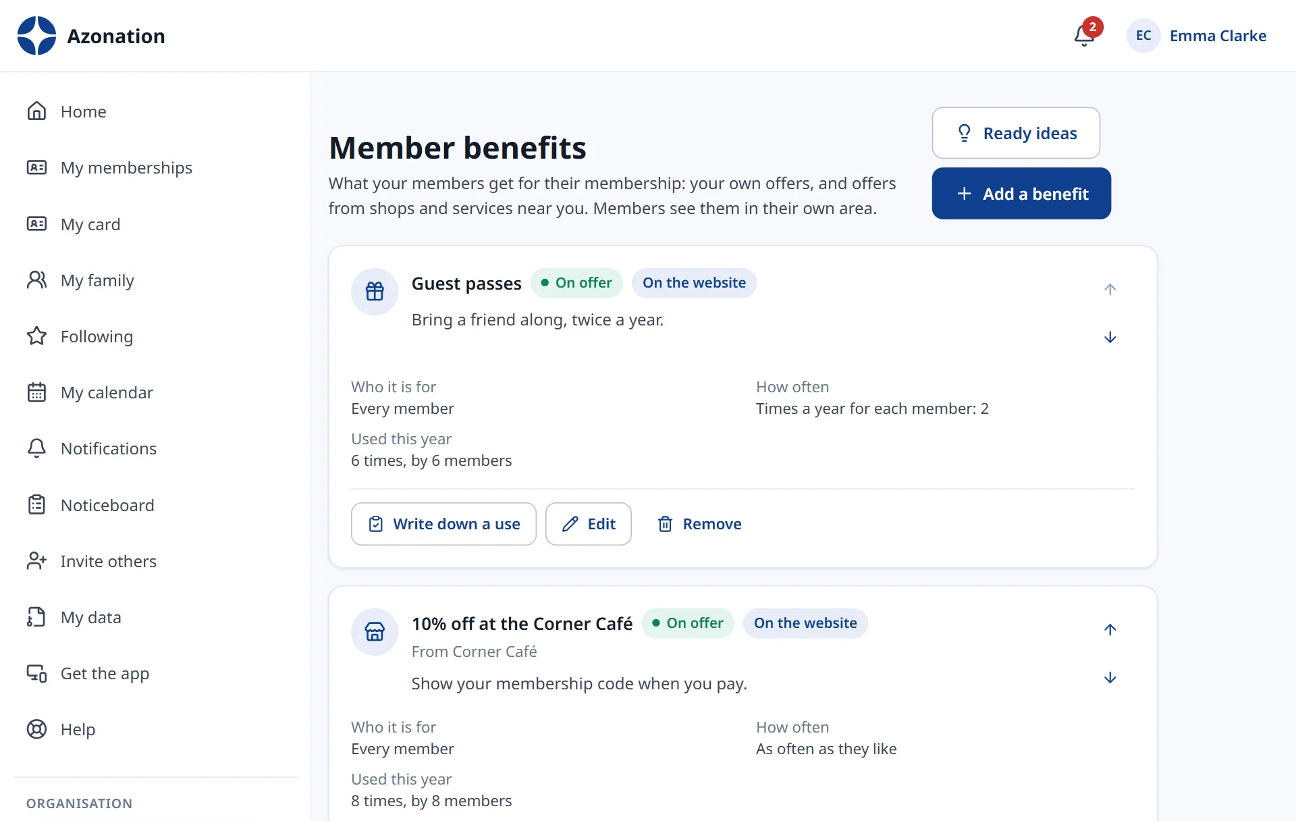Click the ORGANISATION sidebar section label
Screen dimensions: 1296x821
pyautogui.click(x=79, y=803)
